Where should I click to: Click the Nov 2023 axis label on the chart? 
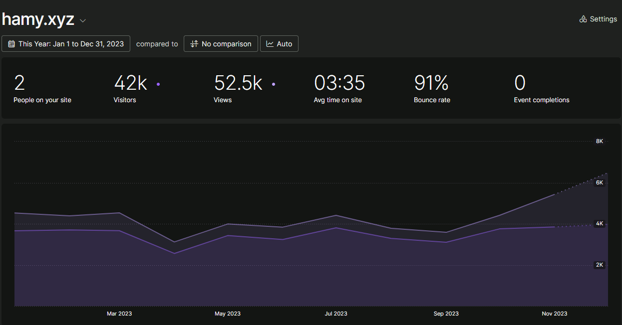point(554,314)
